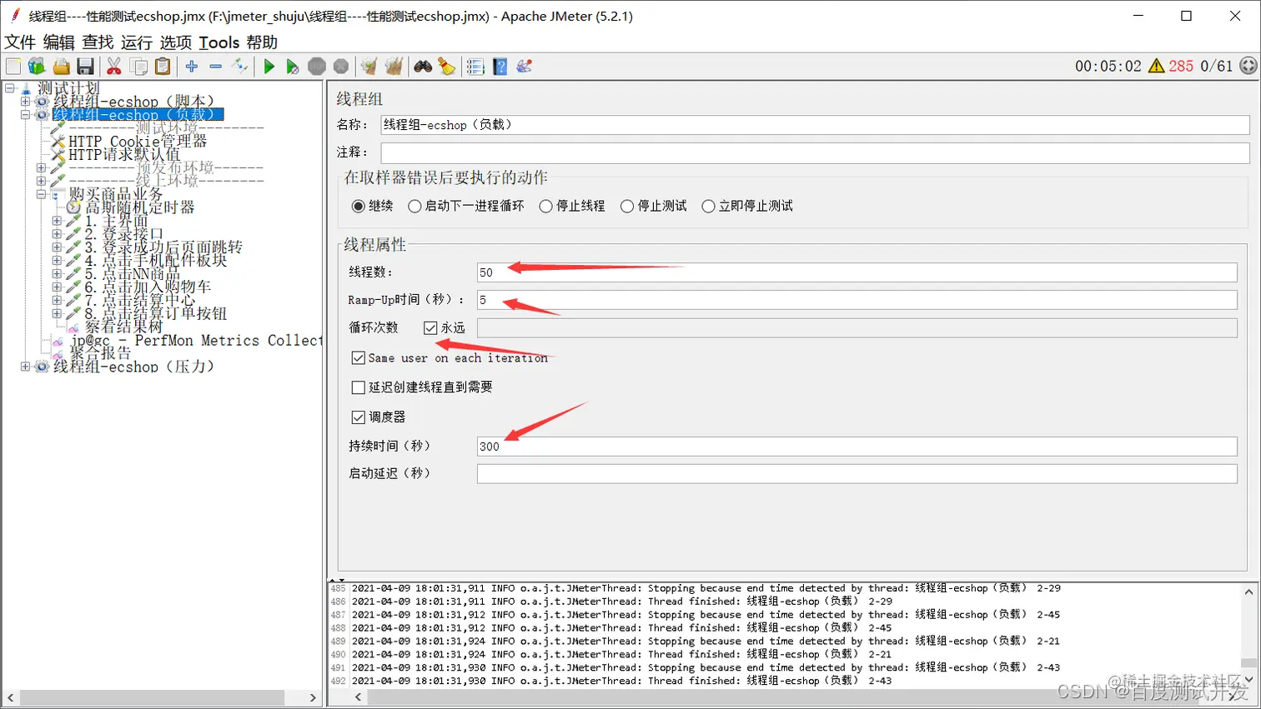The width and height of the screenshot is (1261, 709).
Task: Click the 启动延迟（秒）input field
Action: pos(857,474)
